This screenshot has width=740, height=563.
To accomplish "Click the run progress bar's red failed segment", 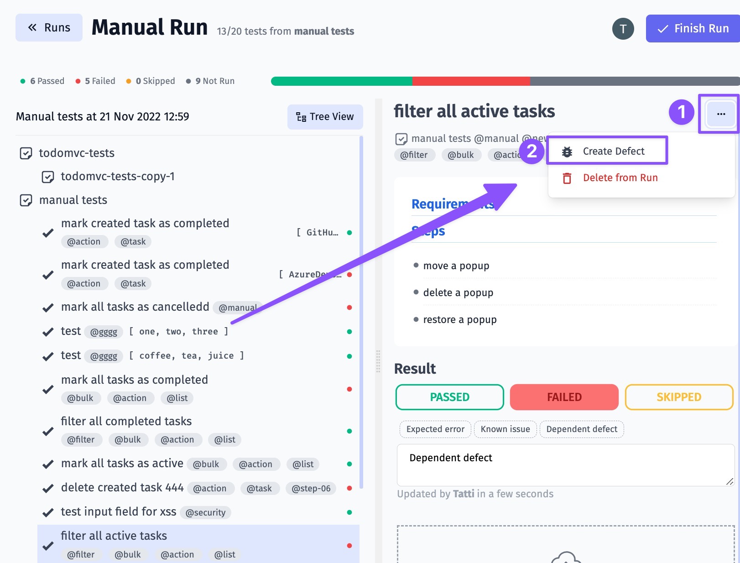I will point(471,81).
